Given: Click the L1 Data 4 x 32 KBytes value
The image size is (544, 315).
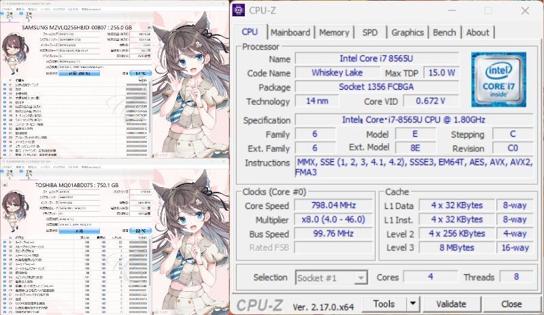Looking at the screenshot, I should [457, 205].
